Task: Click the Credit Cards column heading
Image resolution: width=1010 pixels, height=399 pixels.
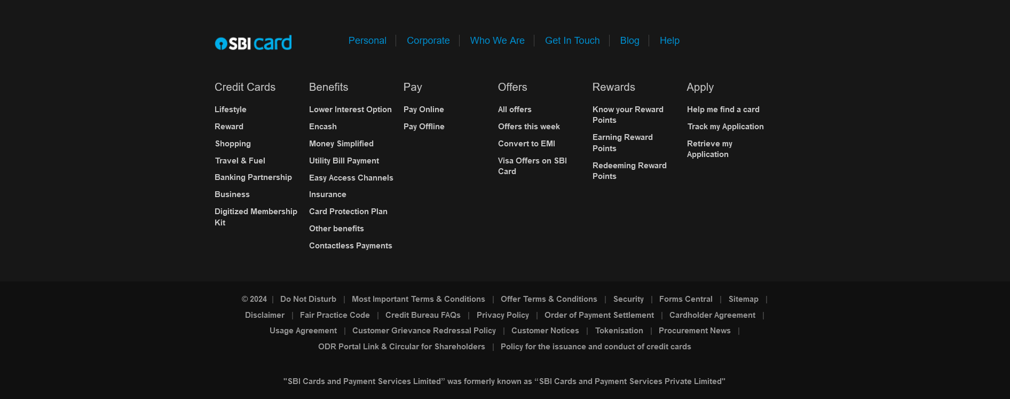Action: (245, 87)
